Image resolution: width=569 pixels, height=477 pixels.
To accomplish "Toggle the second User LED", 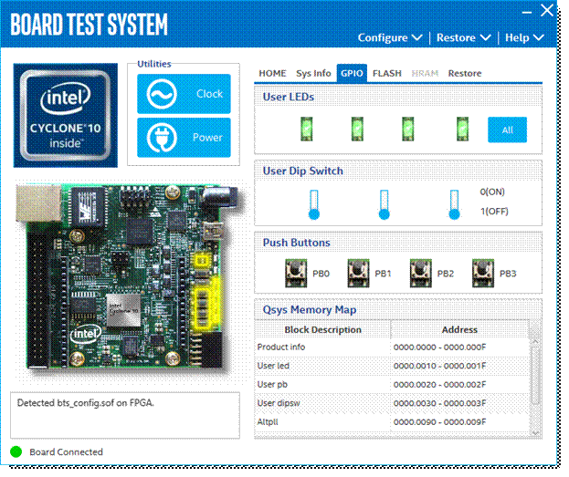I will [x=357, y=129].
